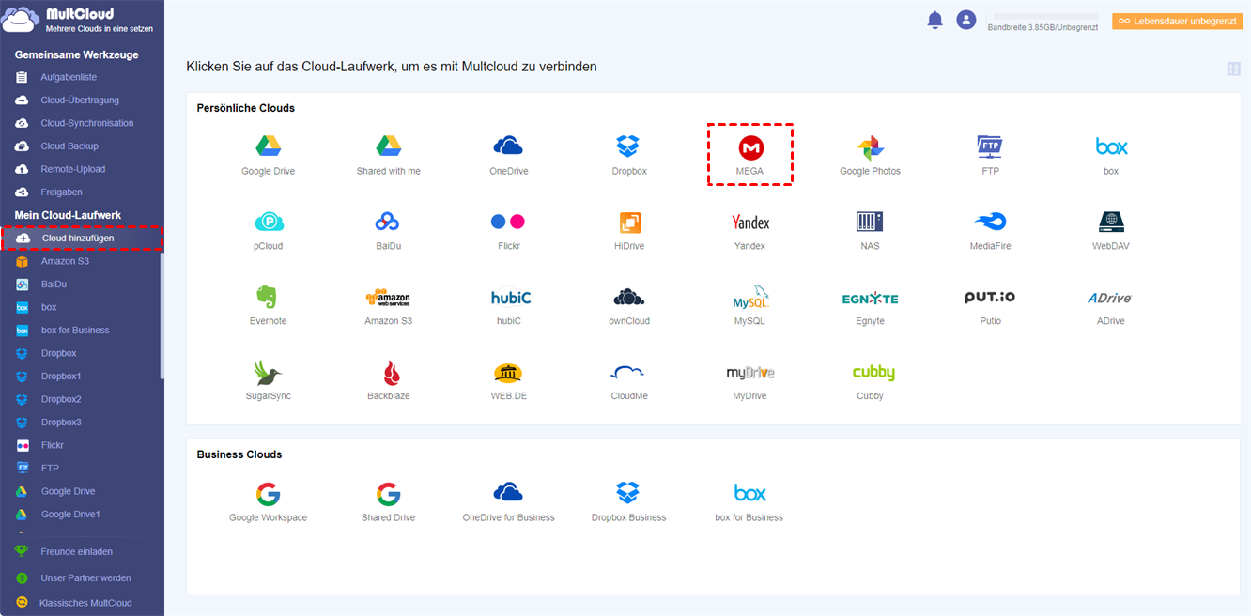The width and height of the screenshot is (1251, 616).
Task: Select the SugarSync cloud
Action: click(269, 373)
